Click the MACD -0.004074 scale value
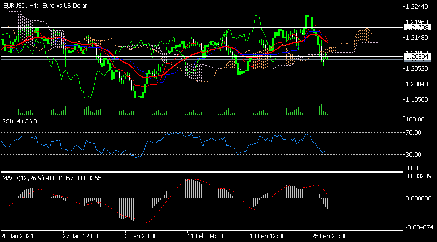437x242 pixels. point(418,227)
